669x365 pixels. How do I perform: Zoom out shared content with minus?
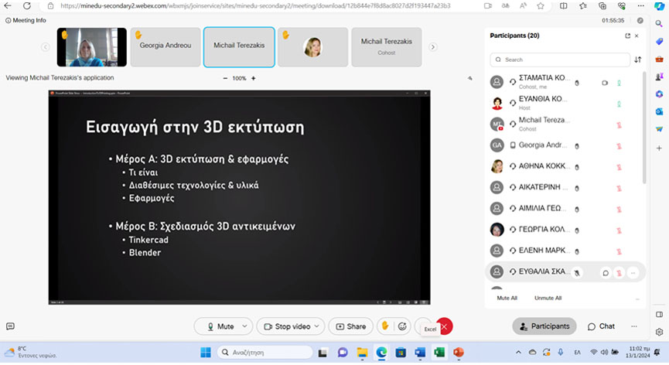(x=225, y=78)
